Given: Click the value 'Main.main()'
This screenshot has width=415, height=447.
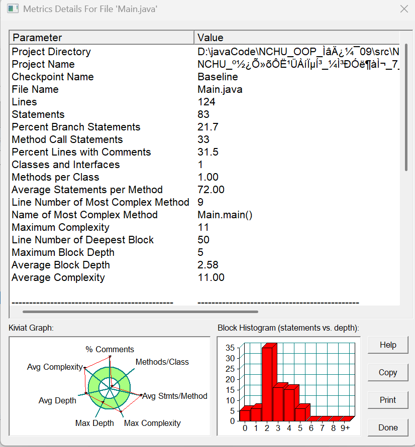Looking at the screenshot, I should (x=225, y=215).
